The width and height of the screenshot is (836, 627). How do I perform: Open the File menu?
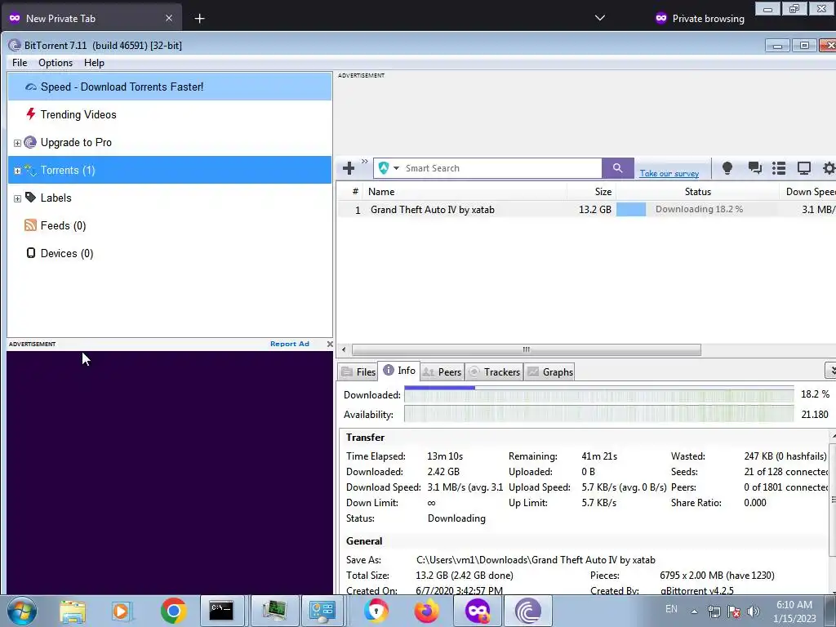tap(20, 63)
